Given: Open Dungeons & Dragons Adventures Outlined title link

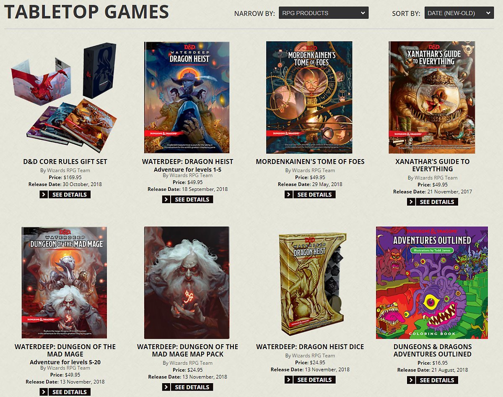Looking at the screenshot, I should [x=433, y=350].
